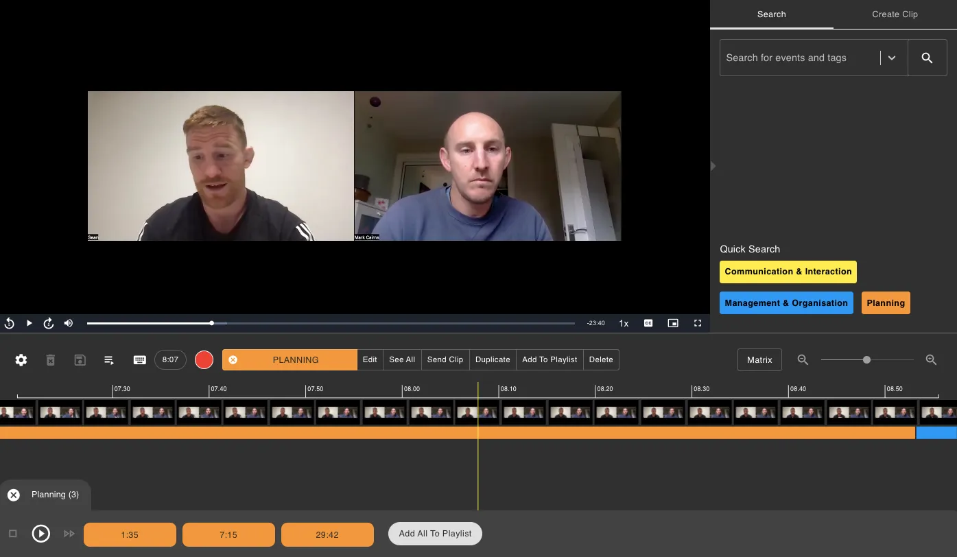This screenshot has width=957, height=557.
Task: Open the settings gear in the timeline toolbar
Action: (21, 360)
